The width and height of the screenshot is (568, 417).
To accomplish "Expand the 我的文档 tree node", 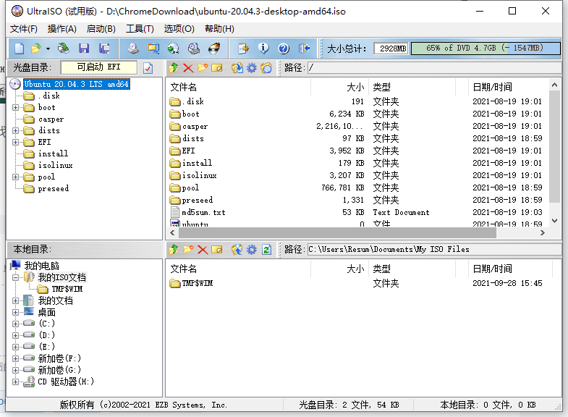I will (x=15, y=300).
